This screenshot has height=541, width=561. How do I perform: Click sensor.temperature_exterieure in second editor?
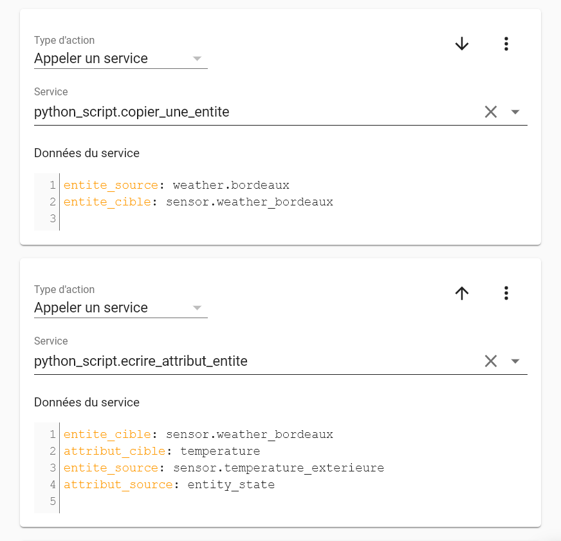pyautogui.click(x=279, y=468)
